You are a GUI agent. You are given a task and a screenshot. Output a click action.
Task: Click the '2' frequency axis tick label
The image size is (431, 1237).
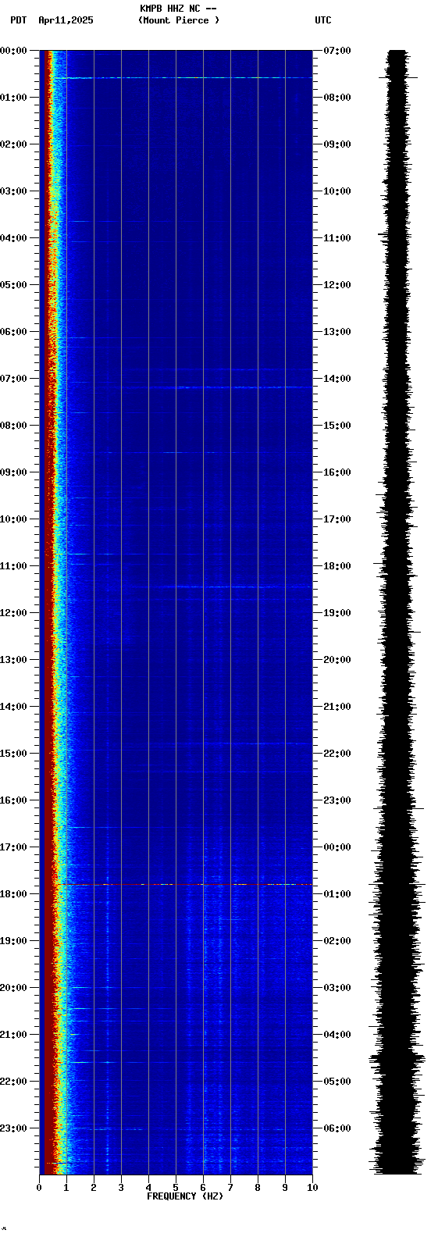[x=94, y=1188]
